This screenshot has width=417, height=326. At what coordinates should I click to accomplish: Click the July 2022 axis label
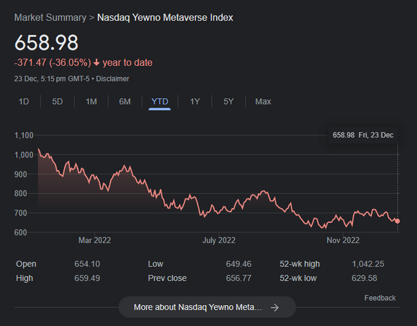click(x=219, y=241)
